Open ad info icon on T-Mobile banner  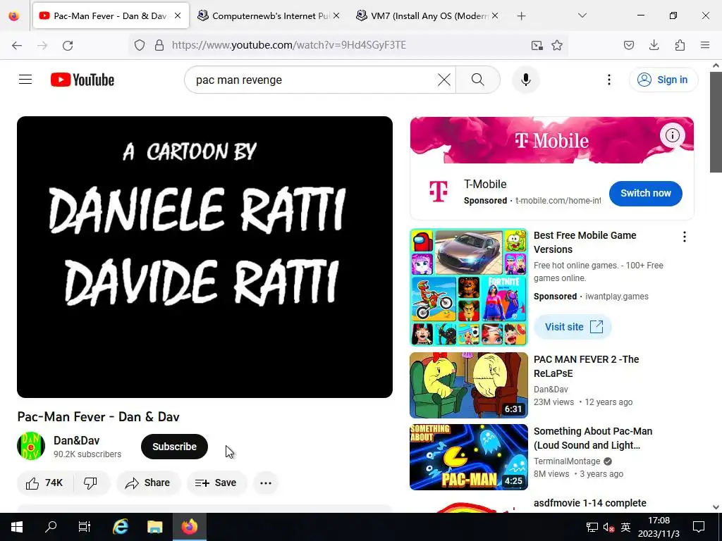click(x=672, y=135)
